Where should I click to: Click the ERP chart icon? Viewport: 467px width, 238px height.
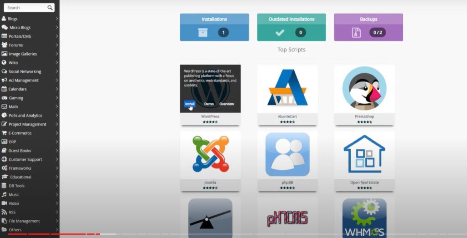point(4,142)
